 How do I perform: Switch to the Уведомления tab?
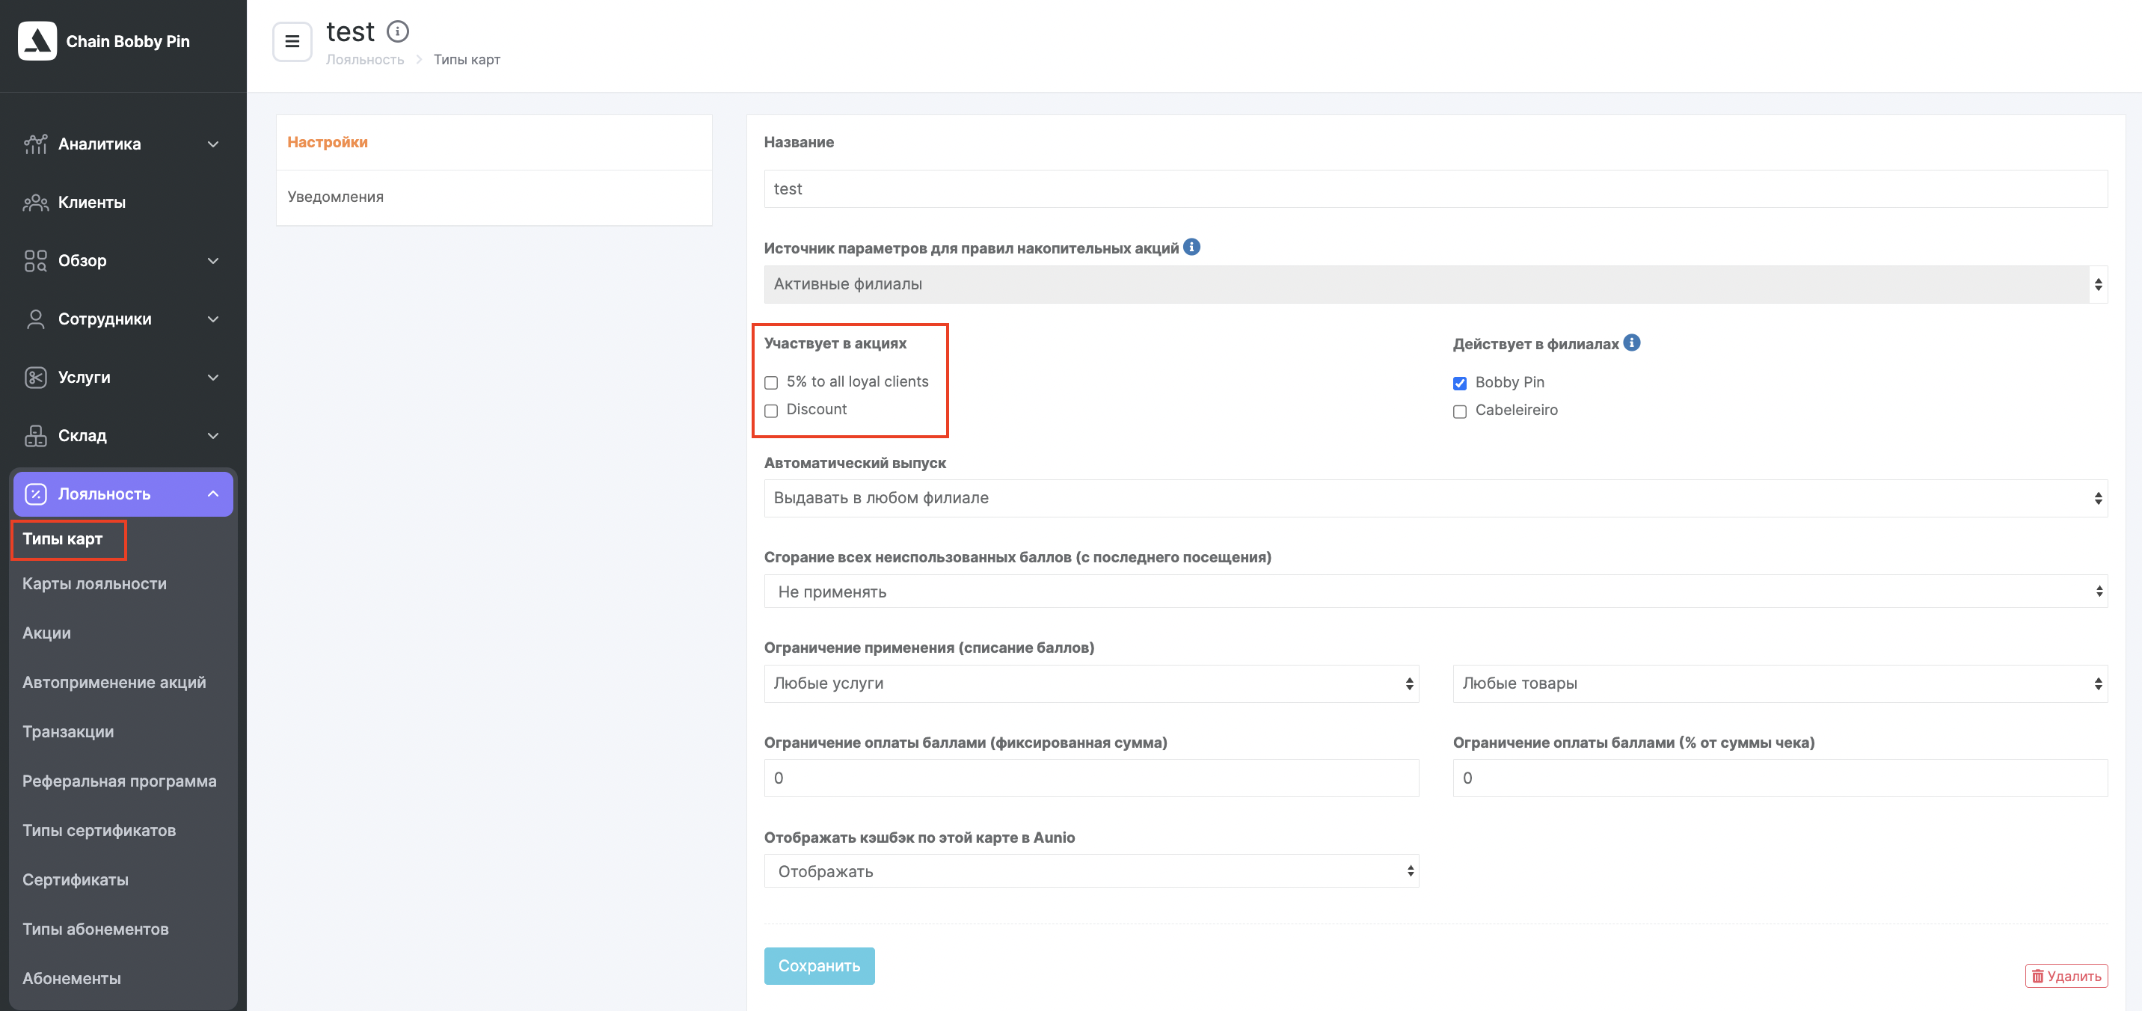pos(335,197)
